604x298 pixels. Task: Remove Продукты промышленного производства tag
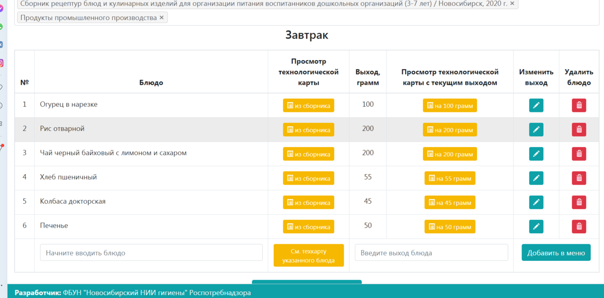162,18
